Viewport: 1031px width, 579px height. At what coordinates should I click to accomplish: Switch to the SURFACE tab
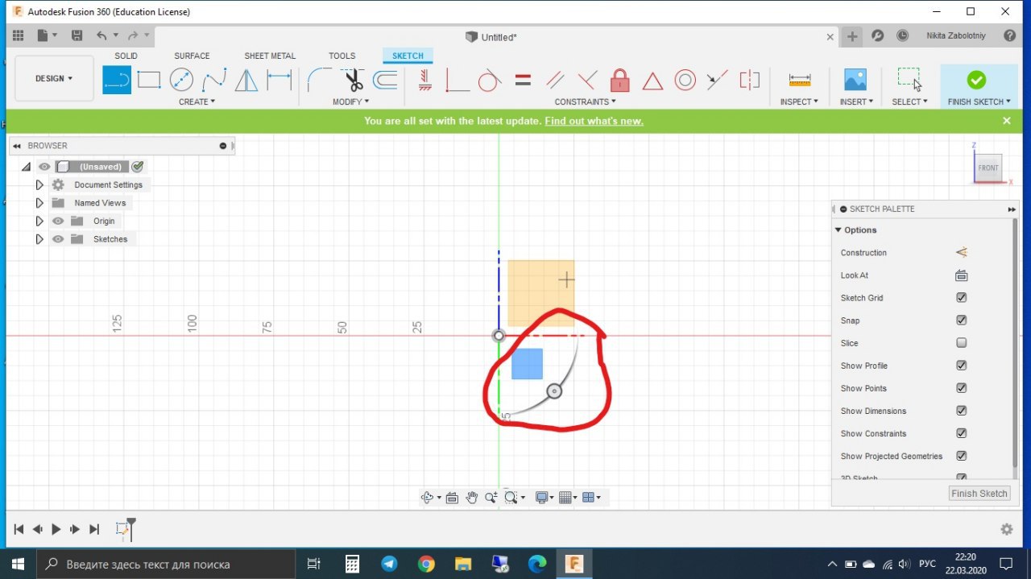(192, 56)
